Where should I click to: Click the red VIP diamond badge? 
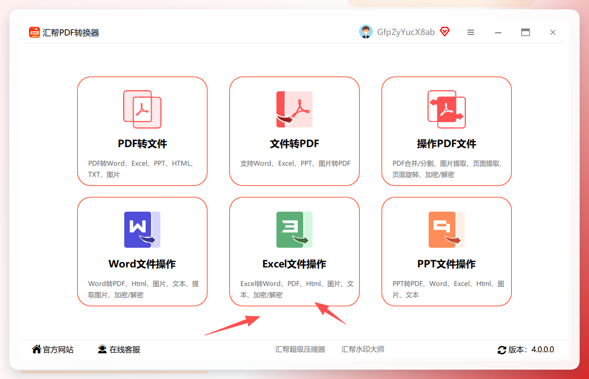click(x=444, y=32)
